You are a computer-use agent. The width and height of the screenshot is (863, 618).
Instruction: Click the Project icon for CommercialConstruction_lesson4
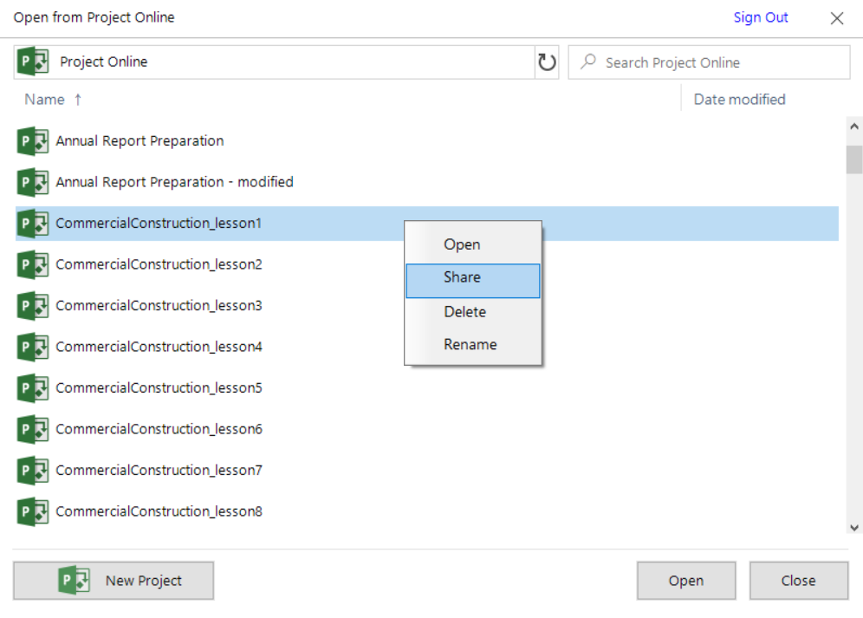coord(33,347)
